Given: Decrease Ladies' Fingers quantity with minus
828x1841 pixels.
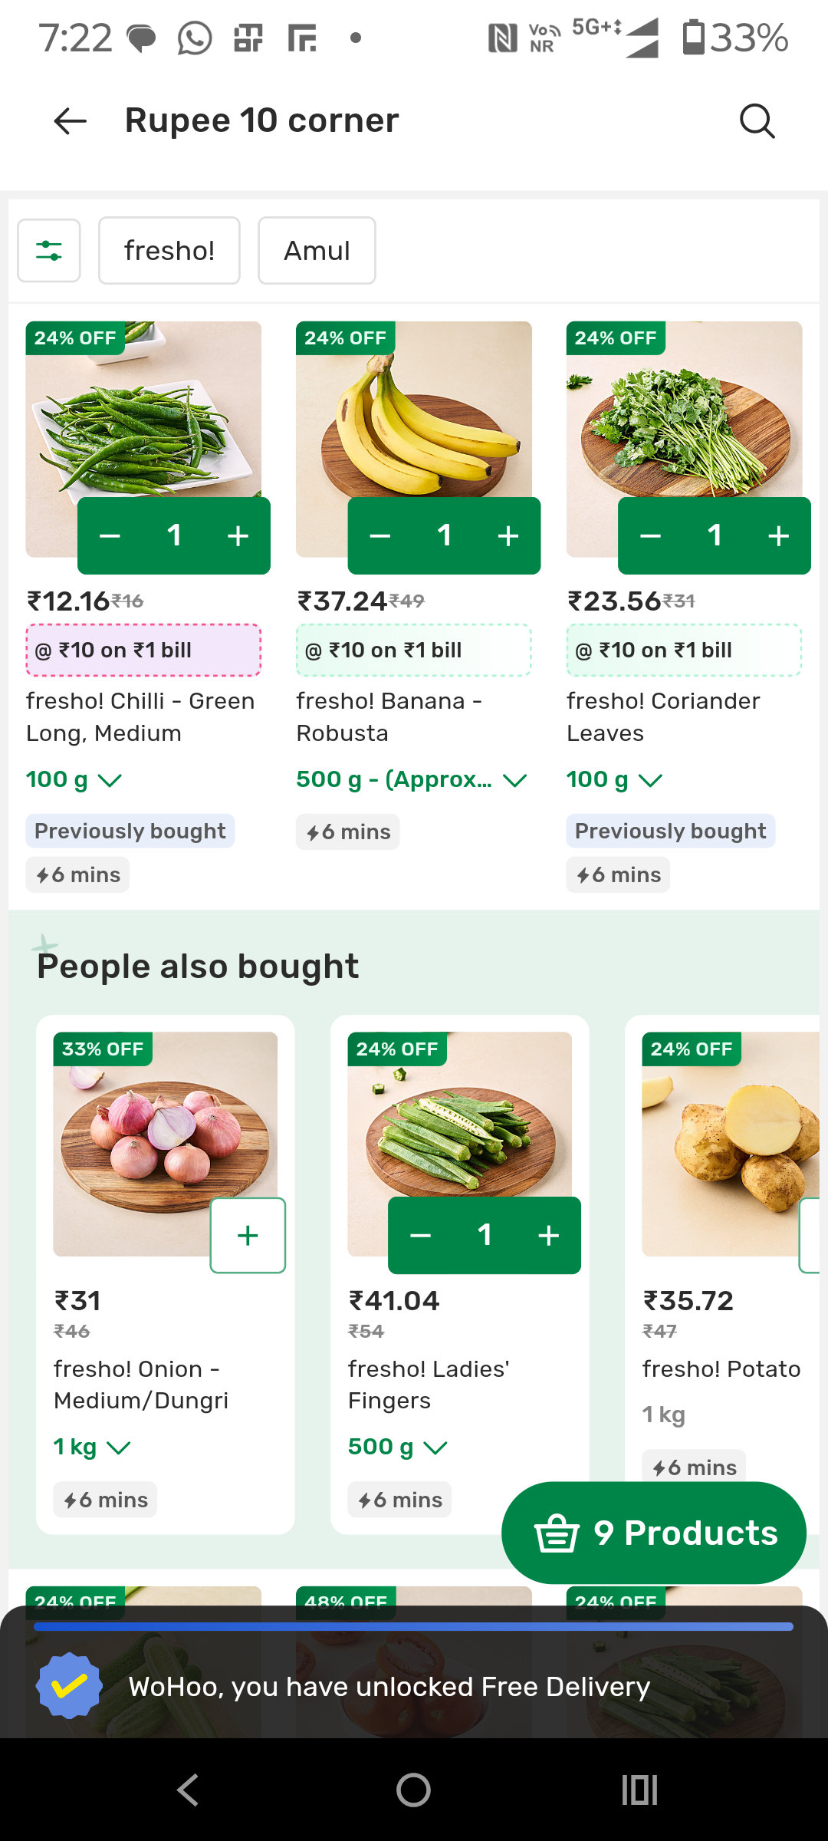Looking at the screenshot, I should click(x=420, y=1235).
